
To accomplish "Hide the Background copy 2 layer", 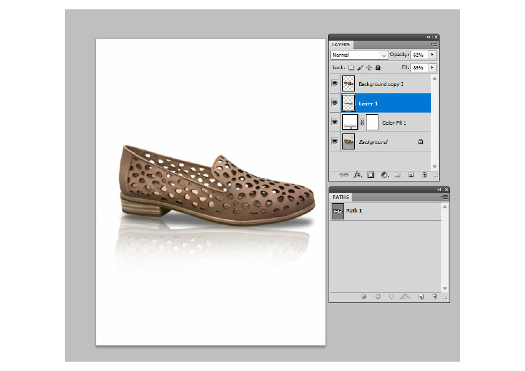I will (x=335, y=84).
